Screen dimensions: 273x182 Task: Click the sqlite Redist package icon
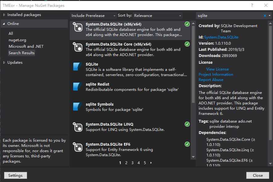coord(77,87)
